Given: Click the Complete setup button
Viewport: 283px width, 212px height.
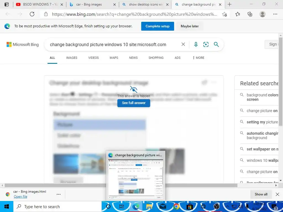Looking at the screenshot, I should (158, 26).
